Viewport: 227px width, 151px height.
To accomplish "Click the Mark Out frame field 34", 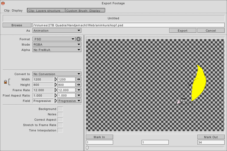I will [x=211, y=142].
